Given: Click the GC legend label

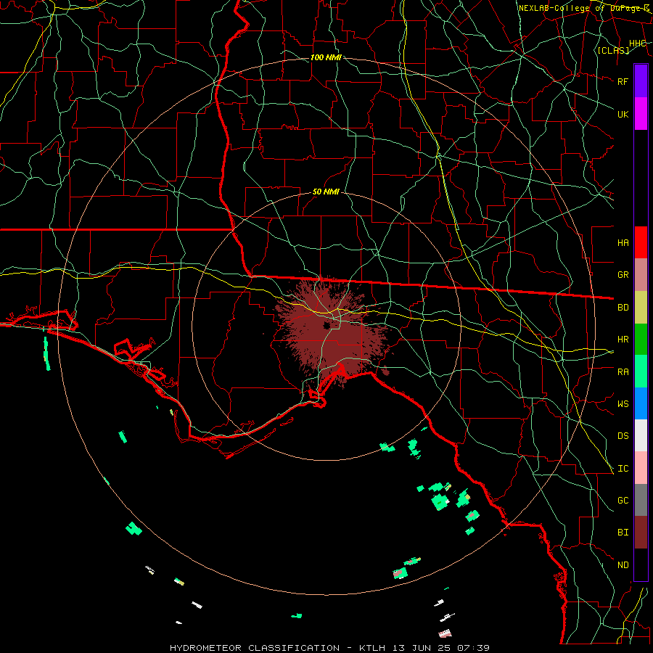Looking at the screenshot, I should tap(623, 501).
